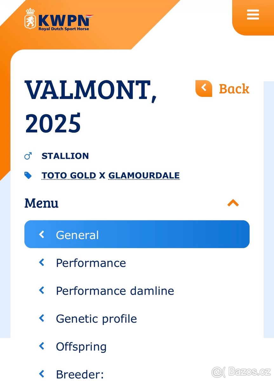Click the male stallion gender symbol

[28, 156]
